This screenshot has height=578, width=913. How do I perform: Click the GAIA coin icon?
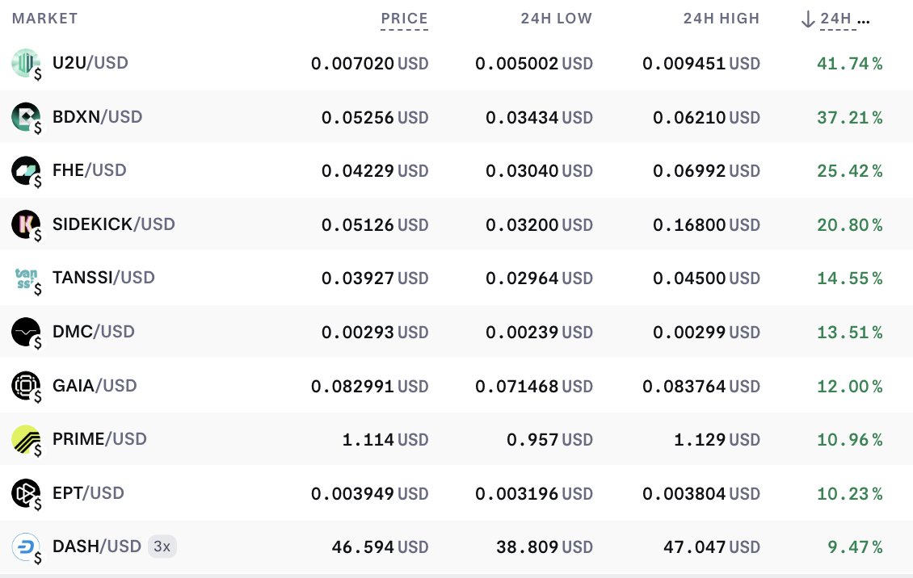click(23, 386)
